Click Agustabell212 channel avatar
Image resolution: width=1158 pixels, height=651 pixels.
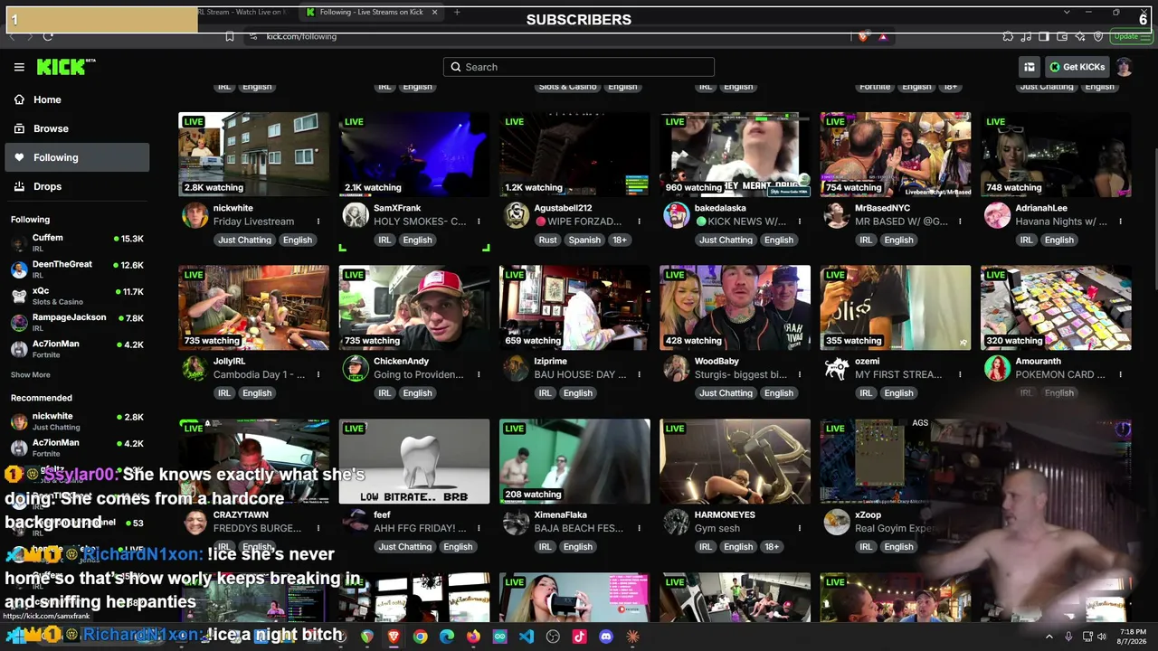[516, 215]
